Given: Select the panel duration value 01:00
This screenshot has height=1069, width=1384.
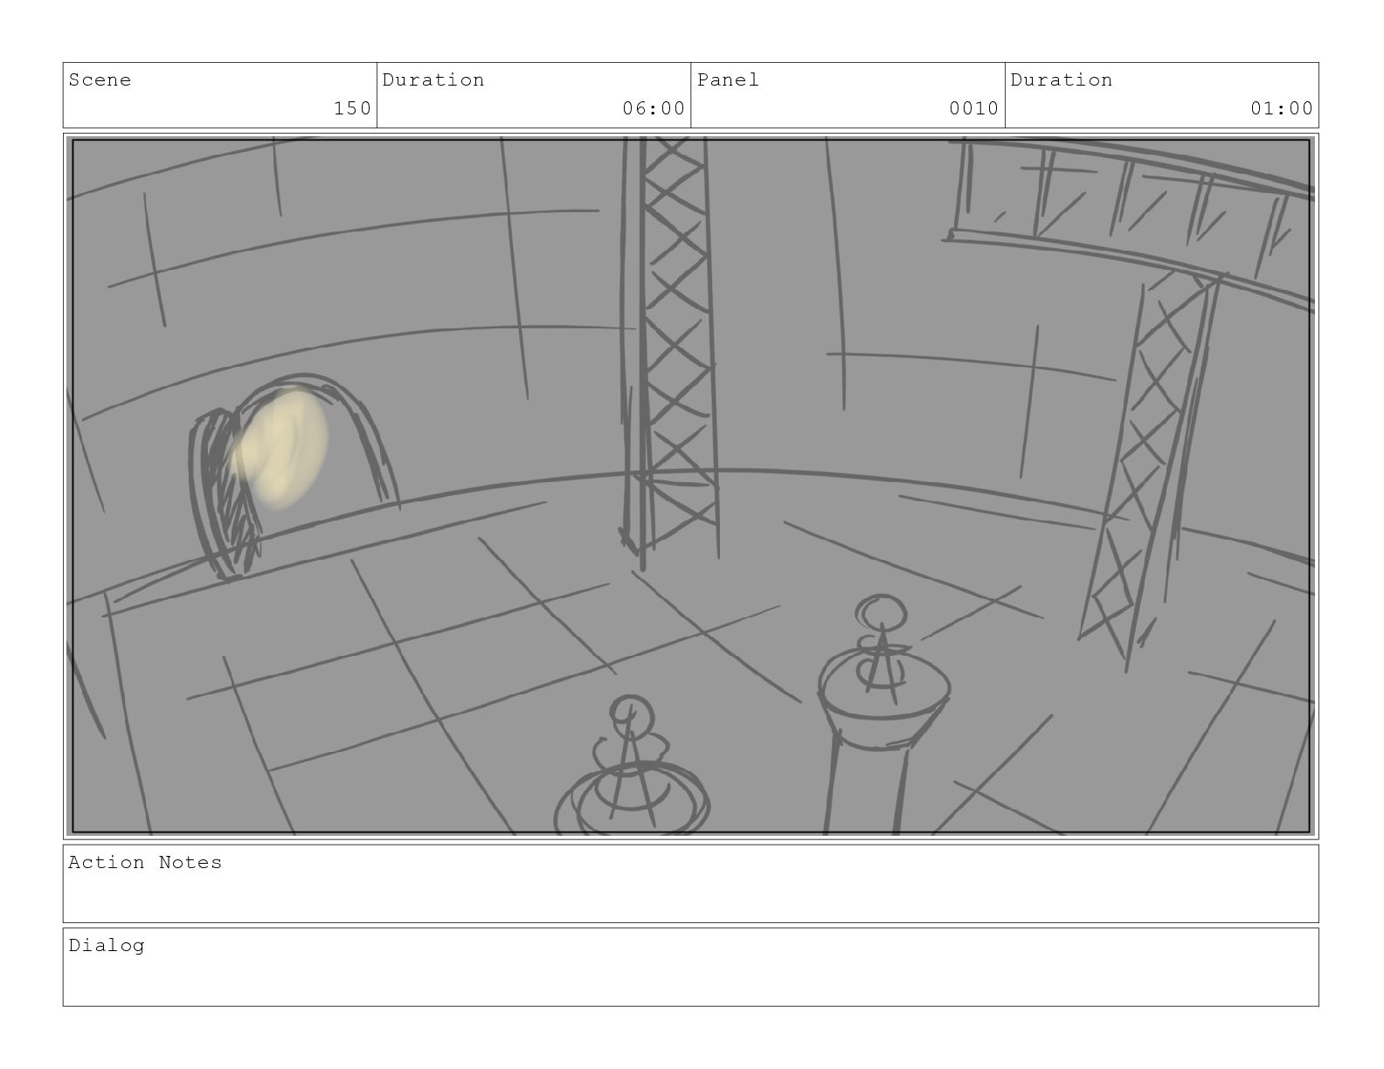Looking at the screenshot, I should pyautogui.click(x=1282, y=108).
